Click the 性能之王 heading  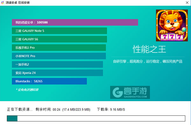pyautogui.click(x=149, y=49)
